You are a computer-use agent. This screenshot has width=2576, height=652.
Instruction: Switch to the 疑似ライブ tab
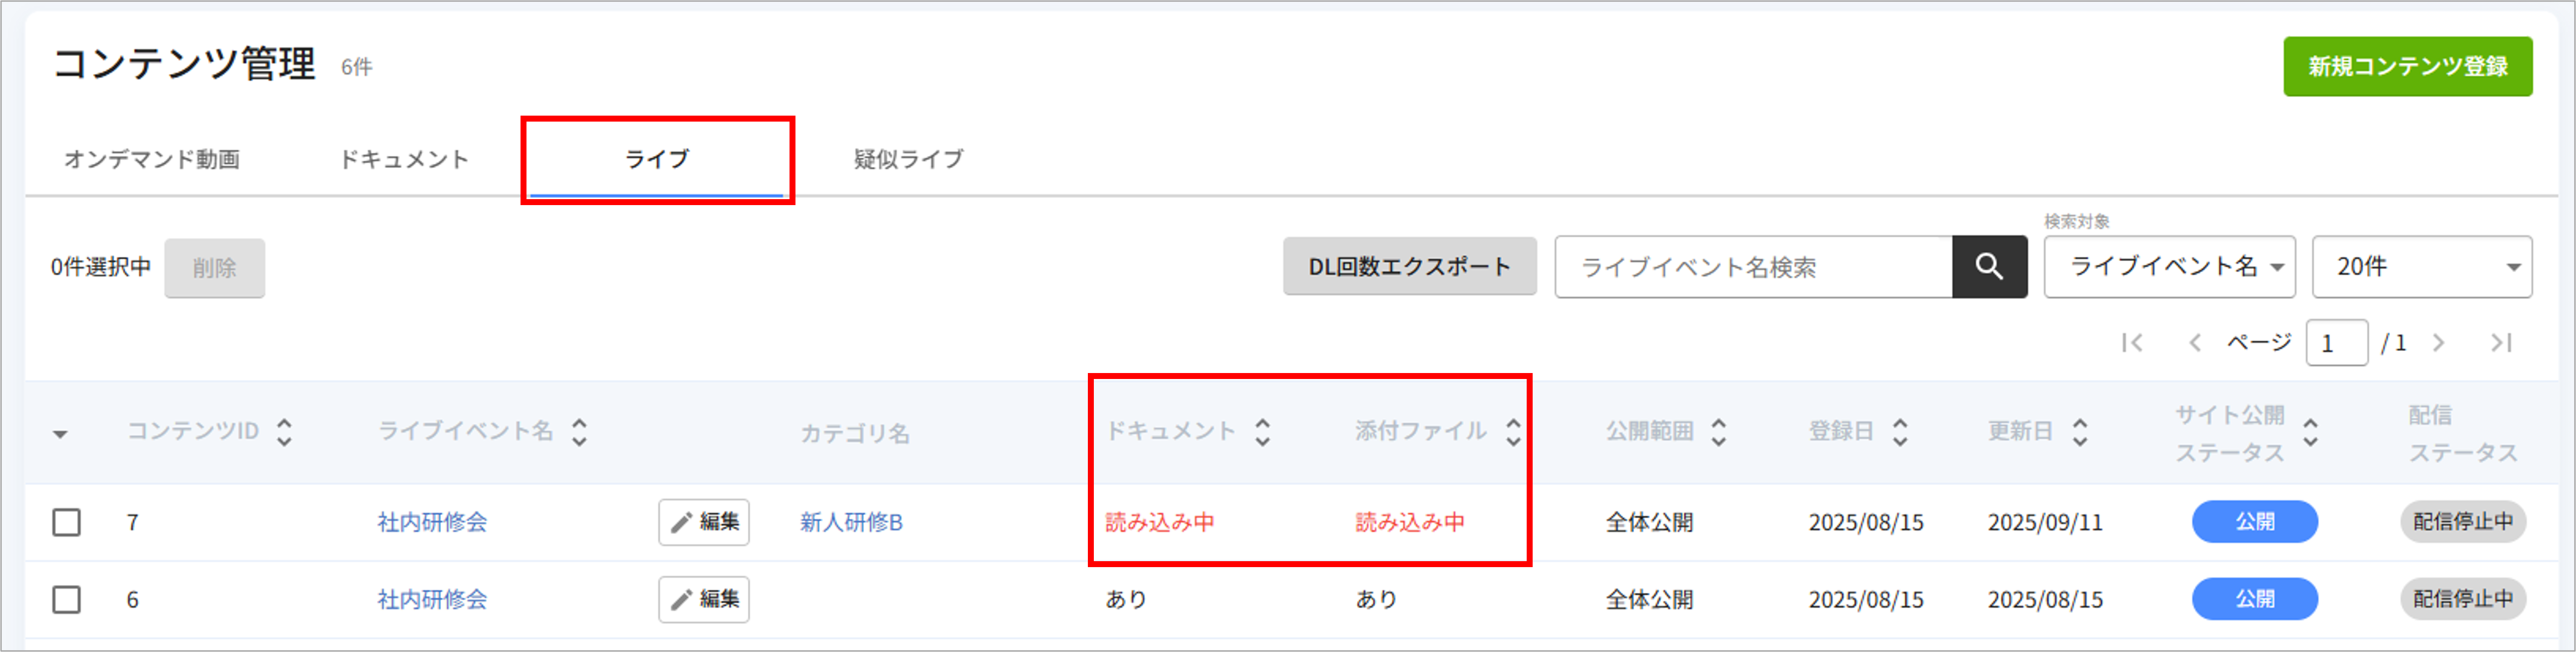[908, 159]
